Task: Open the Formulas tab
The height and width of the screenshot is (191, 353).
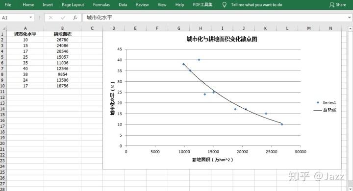Action: 101,5
